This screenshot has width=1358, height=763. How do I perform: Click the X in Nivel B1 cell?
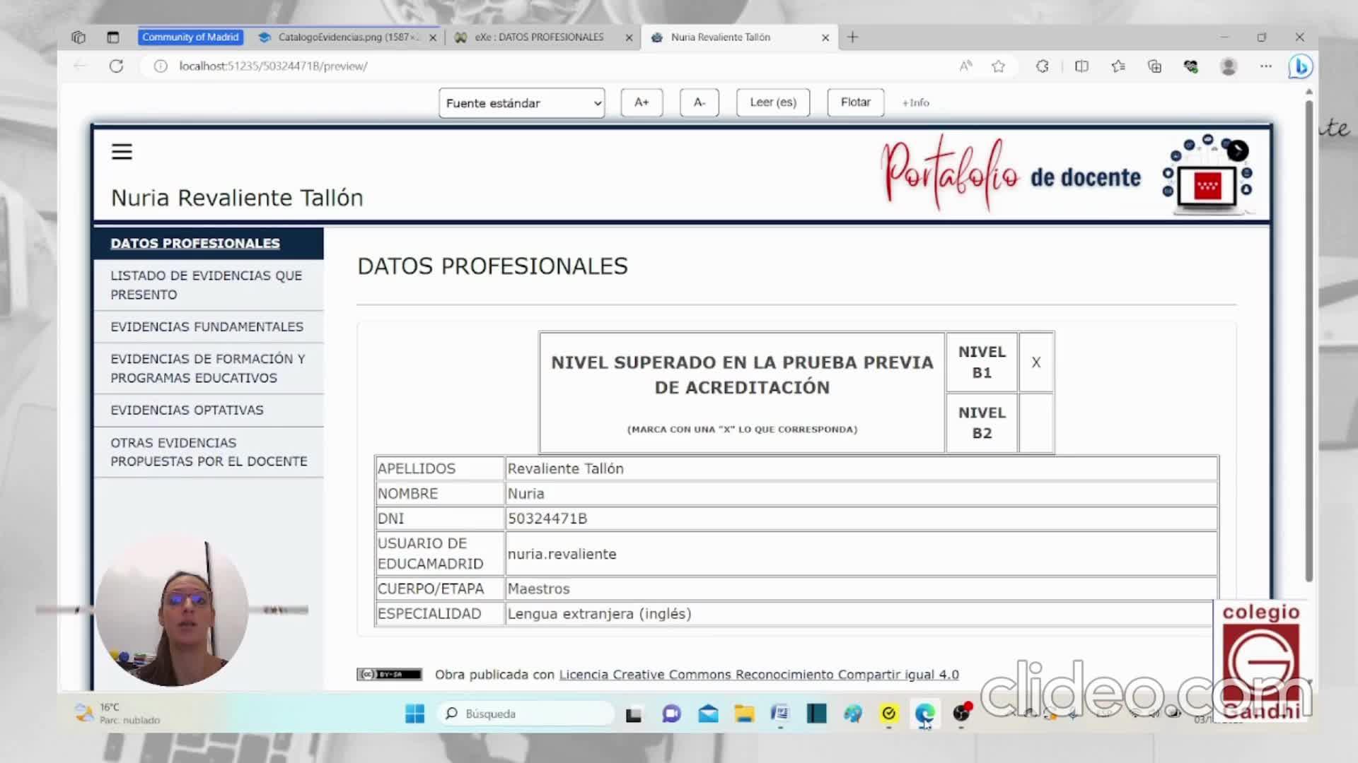(1035, 362)
